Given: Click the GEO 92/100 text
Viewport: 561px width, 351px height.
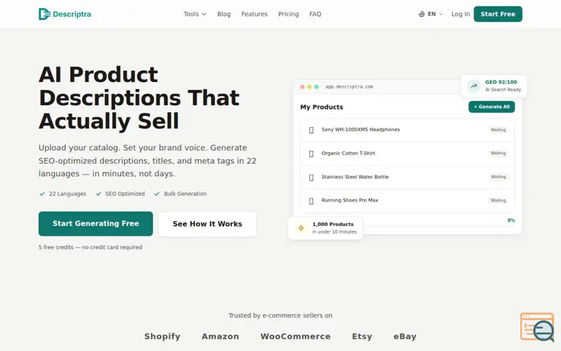Looking at the screenshot, I should 501,82.
